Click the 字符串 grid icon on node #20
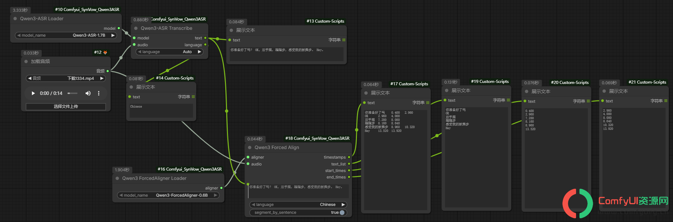 (x=588, y=101)
